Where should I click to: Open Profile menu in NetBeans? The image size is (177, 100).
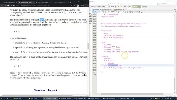[x=111, y=4]
